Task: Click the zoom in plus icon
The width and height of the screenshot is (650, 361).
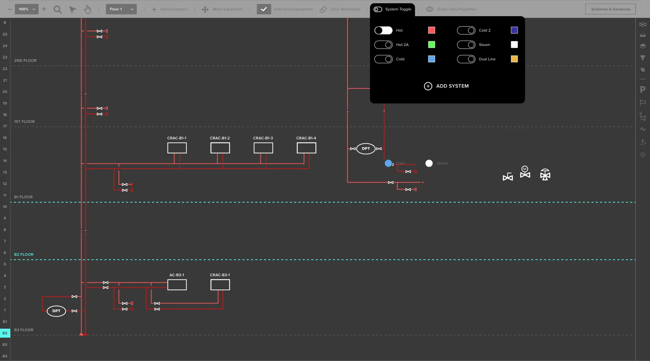Action: click(44, 9)
